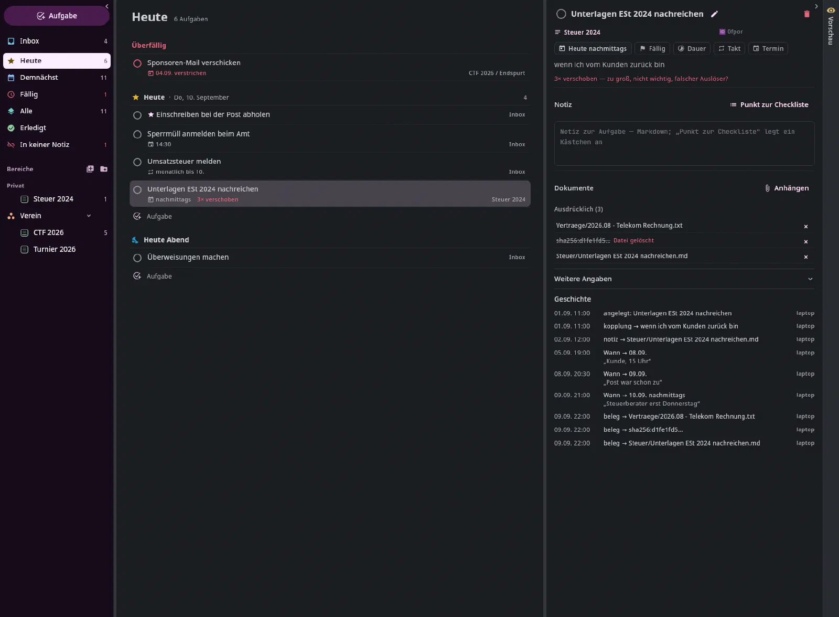Tick the Umsatzsteuer melden task circle
The width and height of the screenshot is (839, 617).
tap(137, 162)
